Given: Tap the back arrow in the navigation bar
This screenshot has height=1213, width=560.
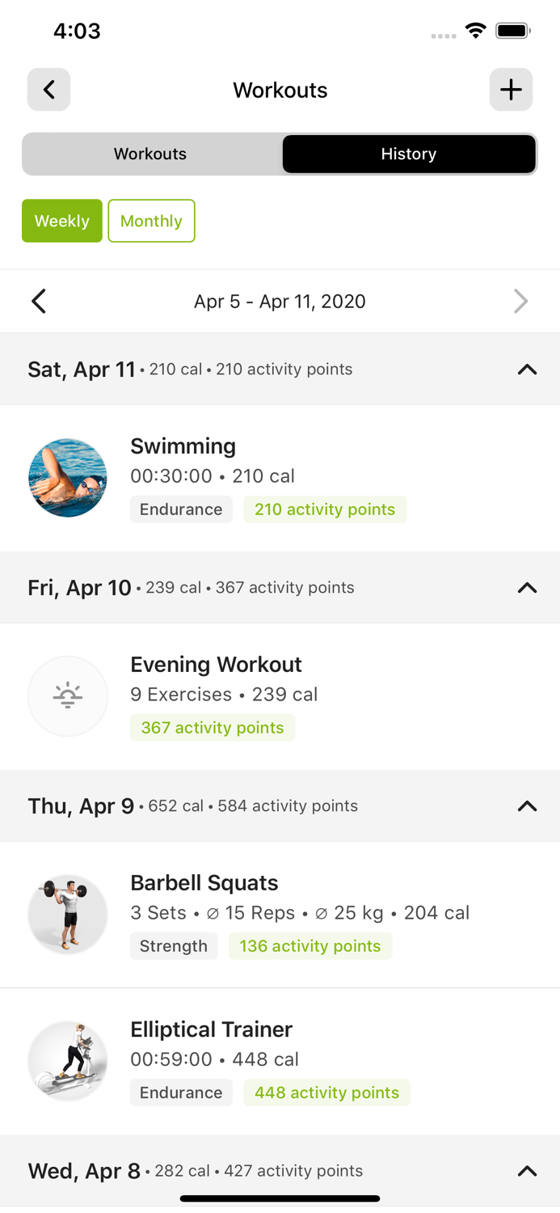Looking at the screenshot, I should click(48, 90).
